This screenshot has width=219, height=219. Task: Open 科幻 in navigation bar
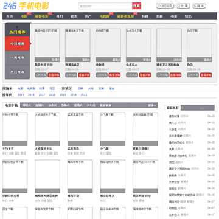[x=60, y=16]
